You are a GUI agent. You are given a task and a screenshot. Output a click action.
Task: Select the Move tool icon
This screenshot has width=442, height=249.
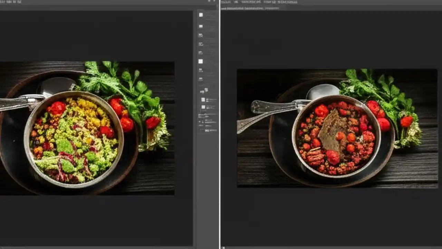pyautogui.click(x=201, y=15)
